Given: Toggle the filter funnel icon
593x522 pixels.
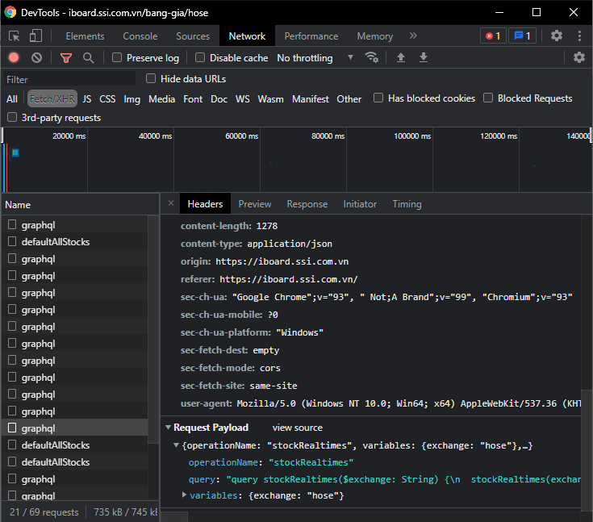Looking at the screenshot, I should [66, 58].
